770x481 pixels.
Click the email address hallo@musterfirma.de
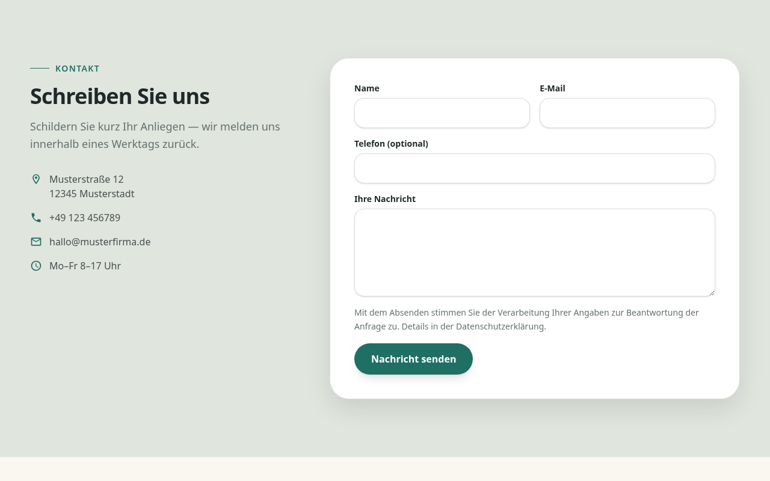coord(100,242)
